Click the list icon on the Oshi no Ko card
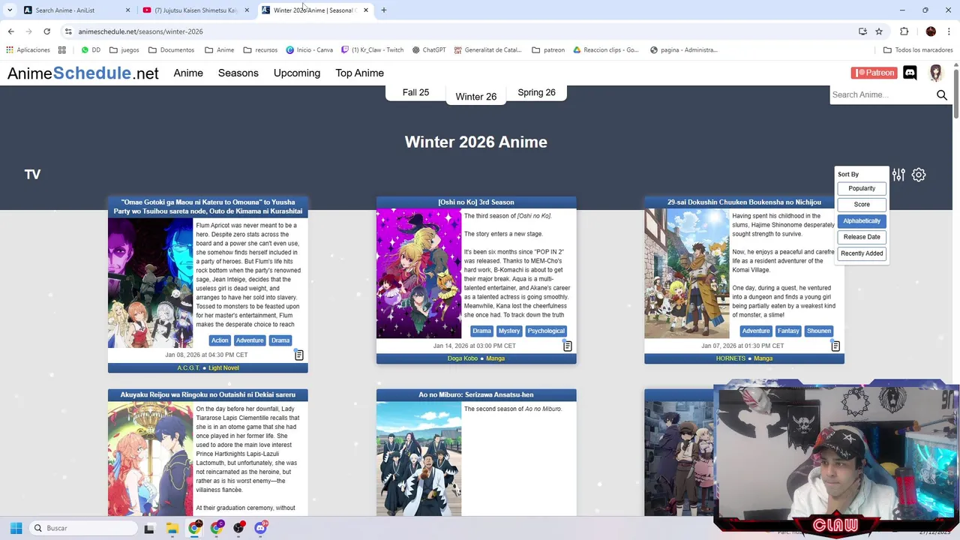This screenshot has width=960, height=540. [568, 346]
